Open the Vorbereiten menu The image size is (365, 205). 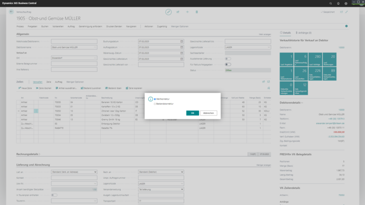[58, 27]
